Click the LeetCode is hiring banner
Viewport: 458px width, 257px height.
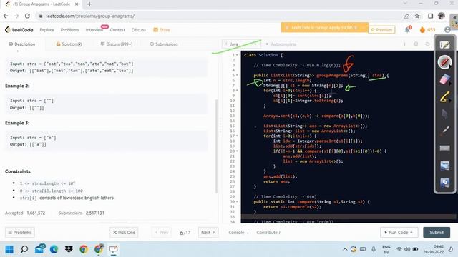tap(324, 28)
